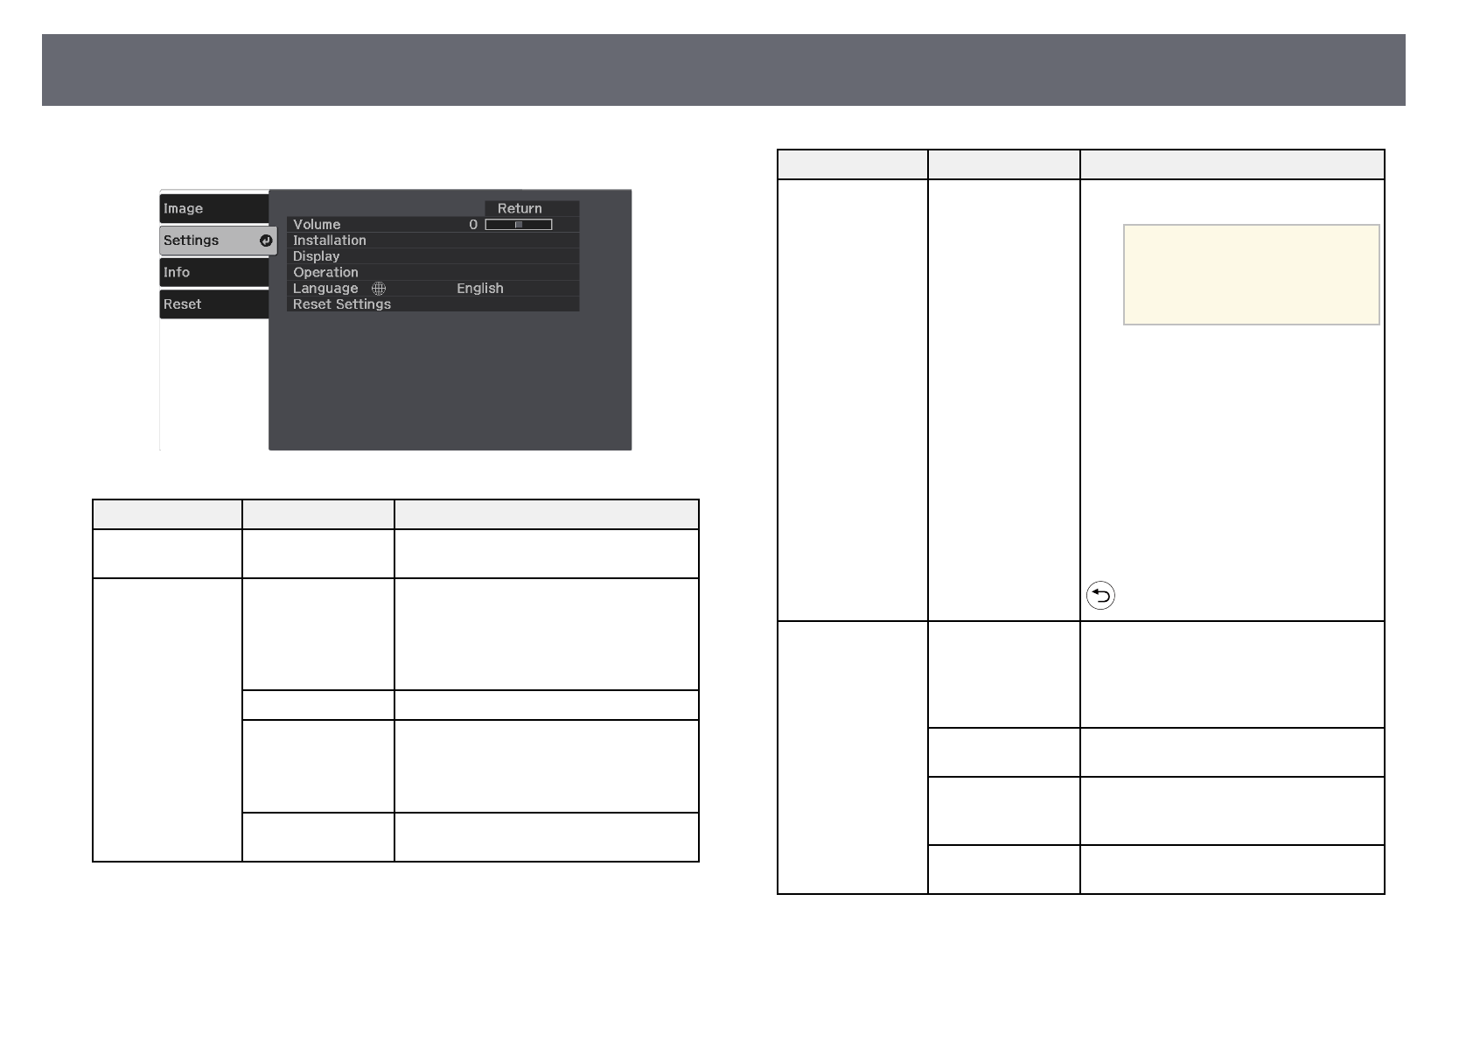The height and width of the screenshot is (1041, 1473).
Task: Open the Operation submenu
Action: [433, 272]
